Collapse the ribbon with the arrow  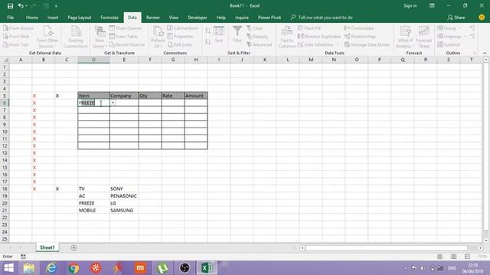(485, 53)
